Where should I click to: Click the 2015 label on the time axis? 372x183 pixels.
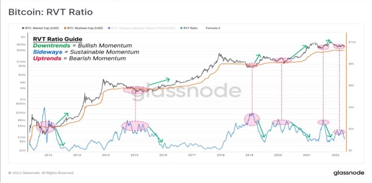pos(134,155)
